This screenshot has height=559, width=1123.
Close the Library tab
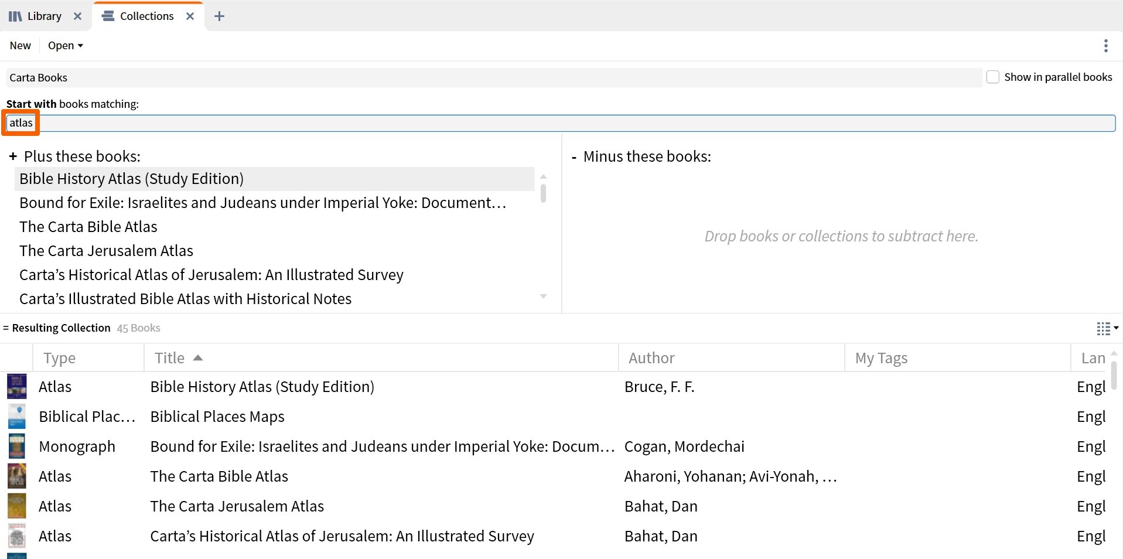coord(77,16)
